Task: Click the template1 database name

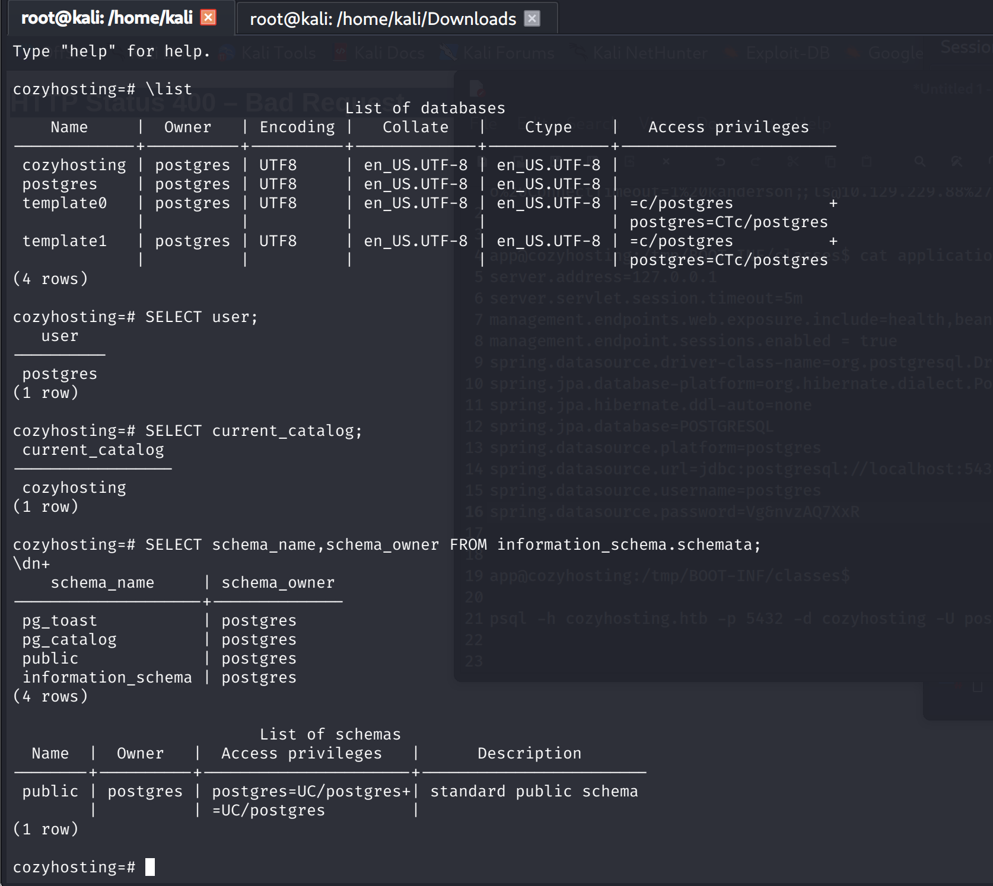Action: [x=65, y=241]
